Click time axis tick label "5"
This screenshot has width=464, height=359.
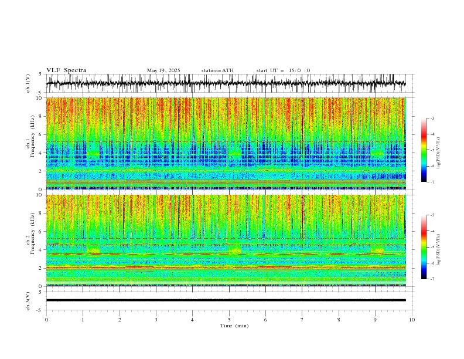click(229, 320)
